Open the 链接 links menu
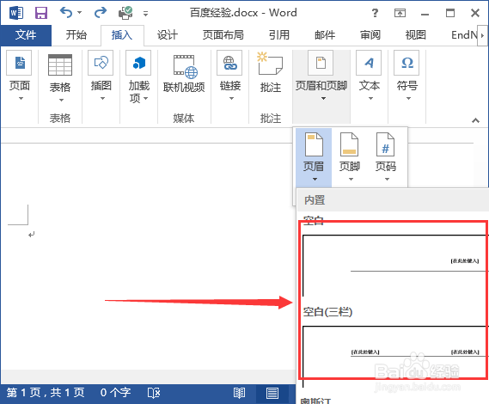This screenshot has width=489, height=404. pos(230,76)
